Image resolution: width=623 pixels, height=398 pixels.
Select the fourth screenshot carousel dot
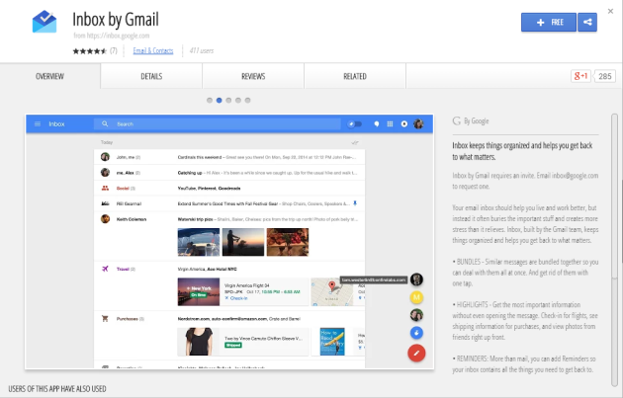coord(238,101)
